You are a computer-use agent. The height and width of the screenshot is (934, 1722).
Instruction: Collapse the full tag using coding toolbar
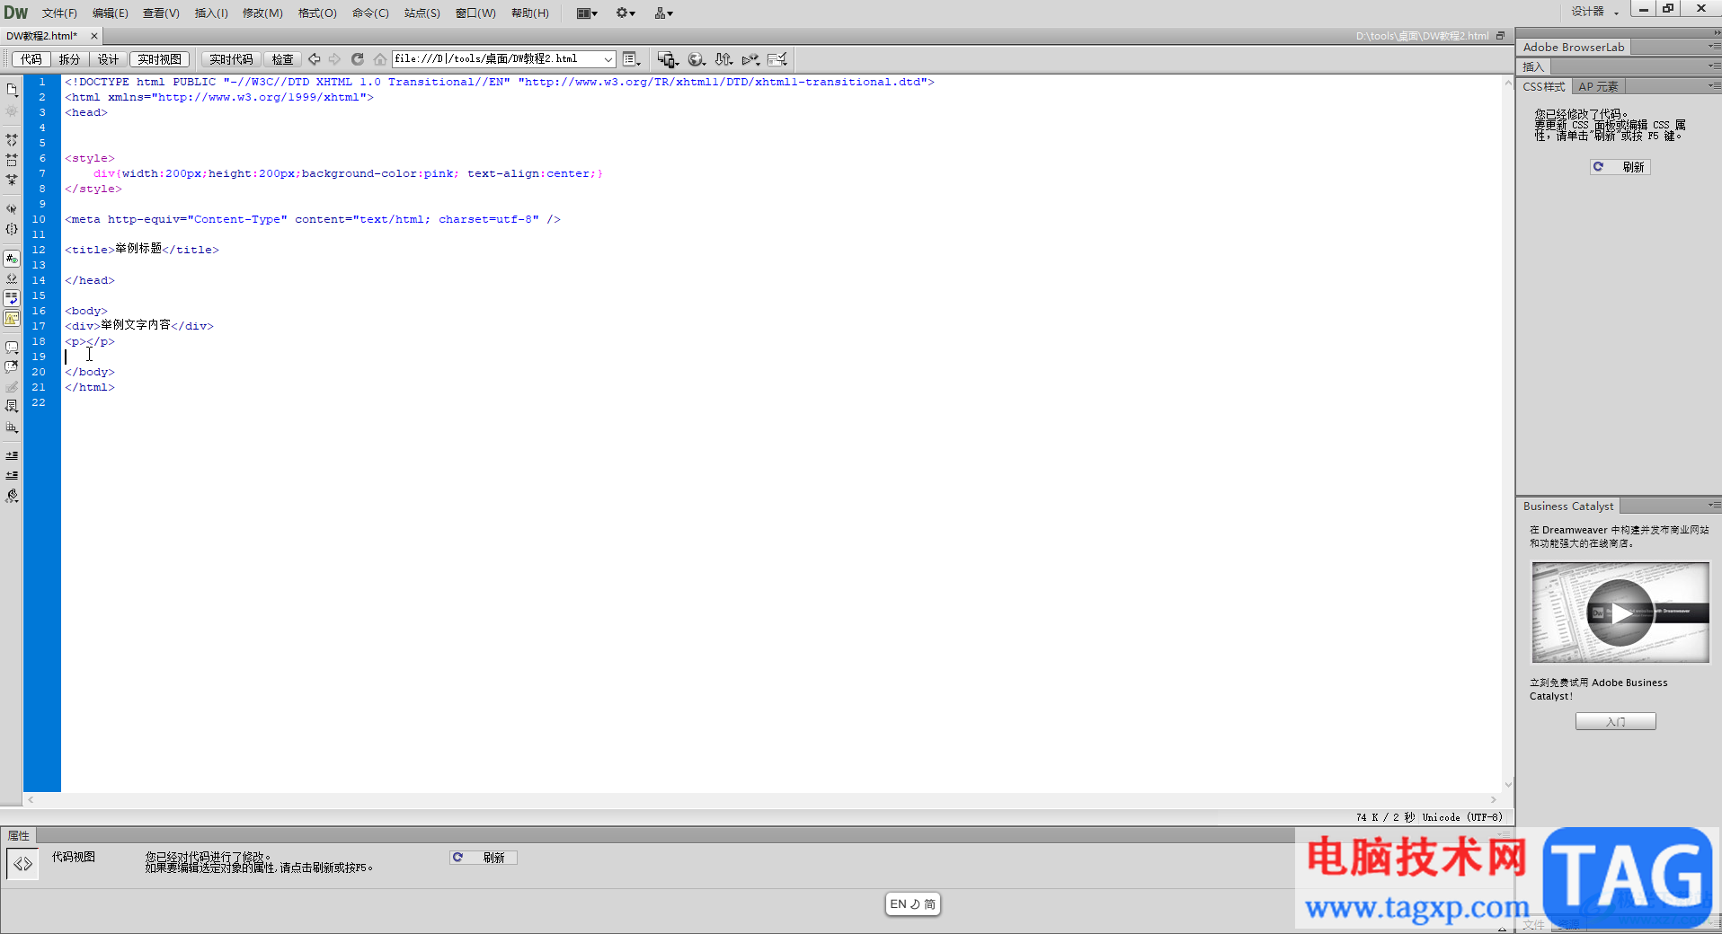[12, 140]
